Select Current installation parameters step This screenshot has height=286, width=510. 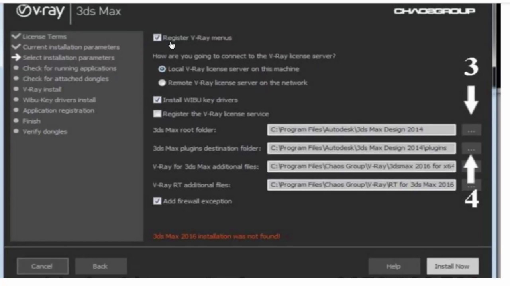point(71,47)
